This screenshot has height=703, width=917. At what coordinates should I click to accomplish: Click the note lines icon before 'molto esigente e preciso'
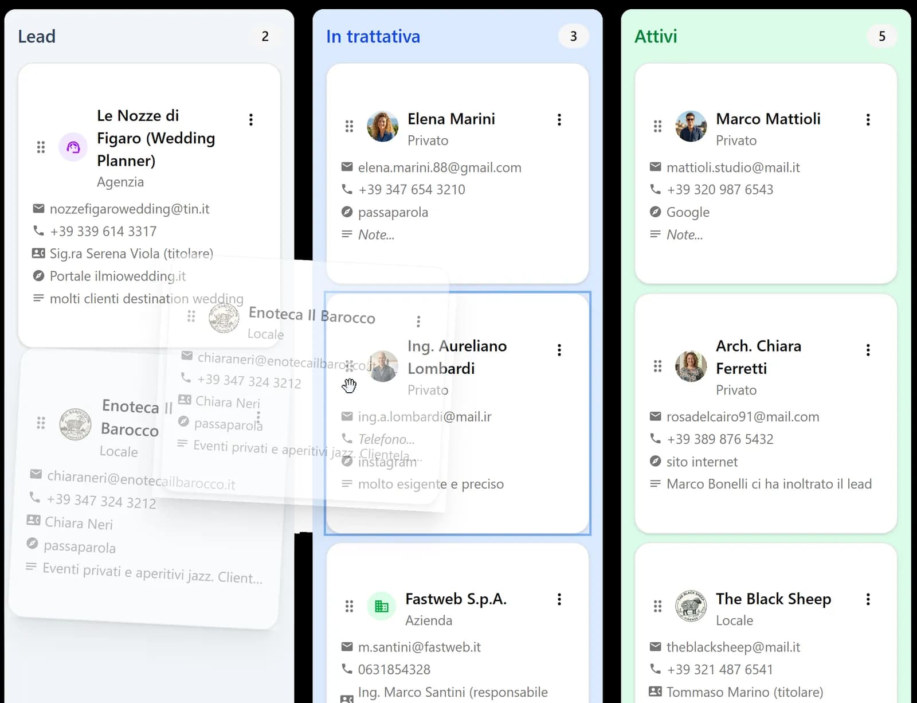click(347, 483)
